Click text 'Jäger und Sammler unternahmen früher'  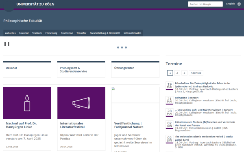(x=131, y=137)
